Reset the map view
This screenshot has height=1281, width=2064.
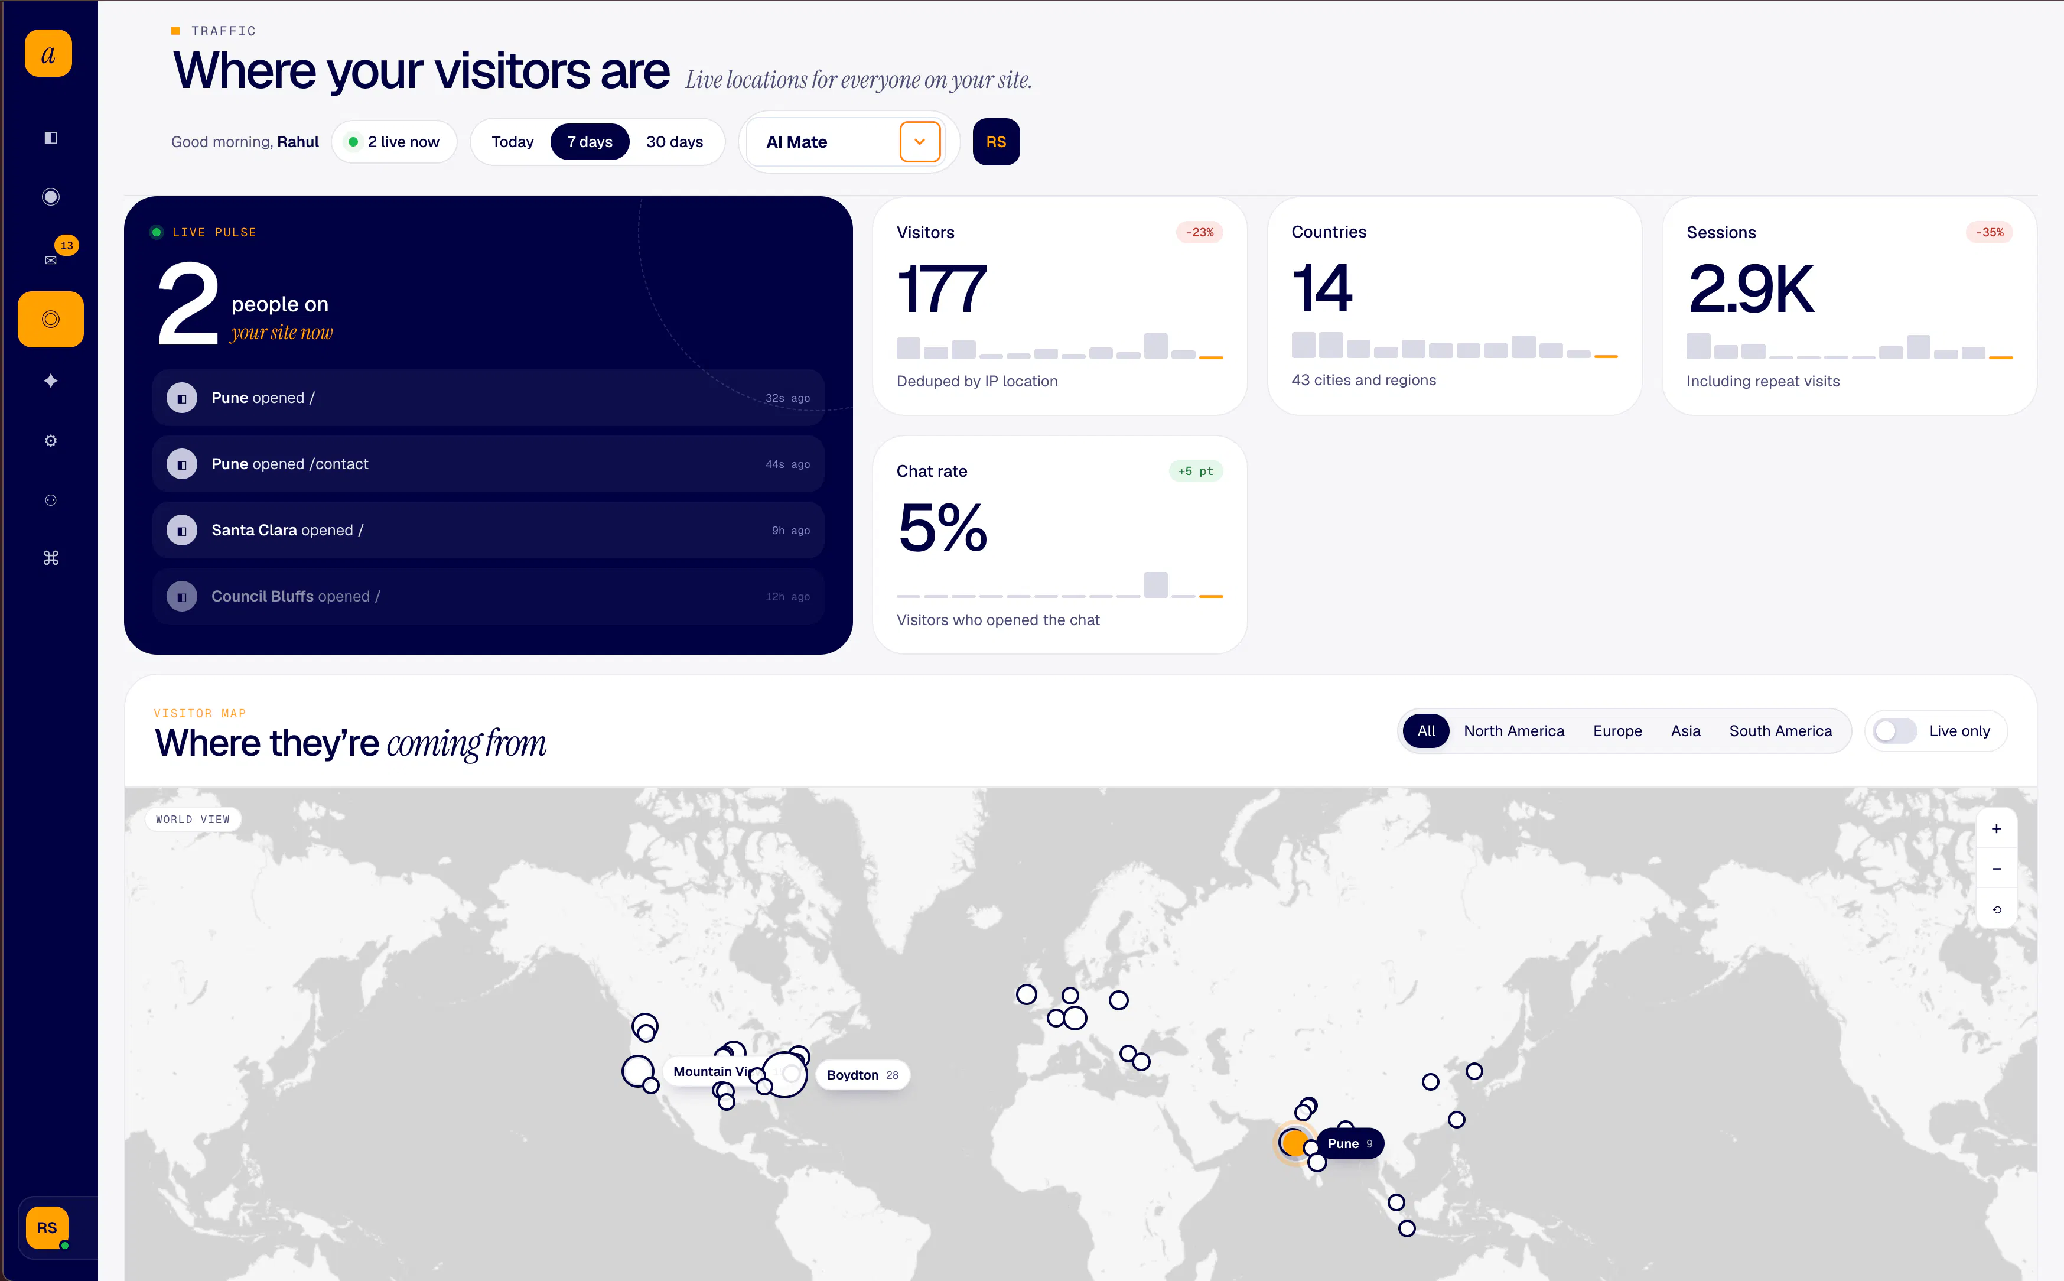[1996, 910]
